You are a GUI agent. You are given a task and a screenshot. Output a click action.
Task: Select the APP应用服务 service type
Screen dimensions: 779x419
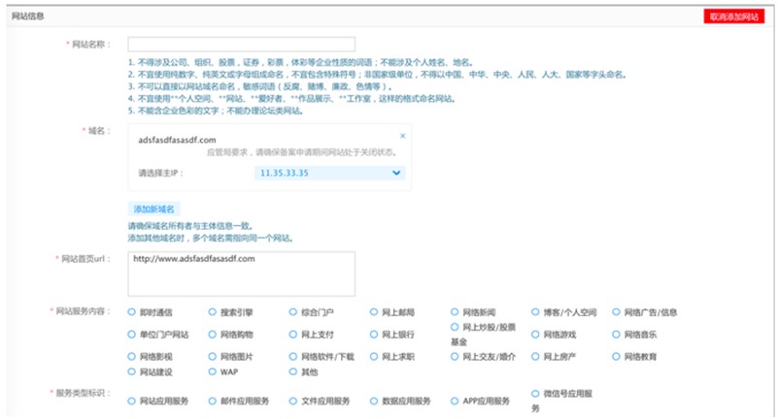click(455, 401)
